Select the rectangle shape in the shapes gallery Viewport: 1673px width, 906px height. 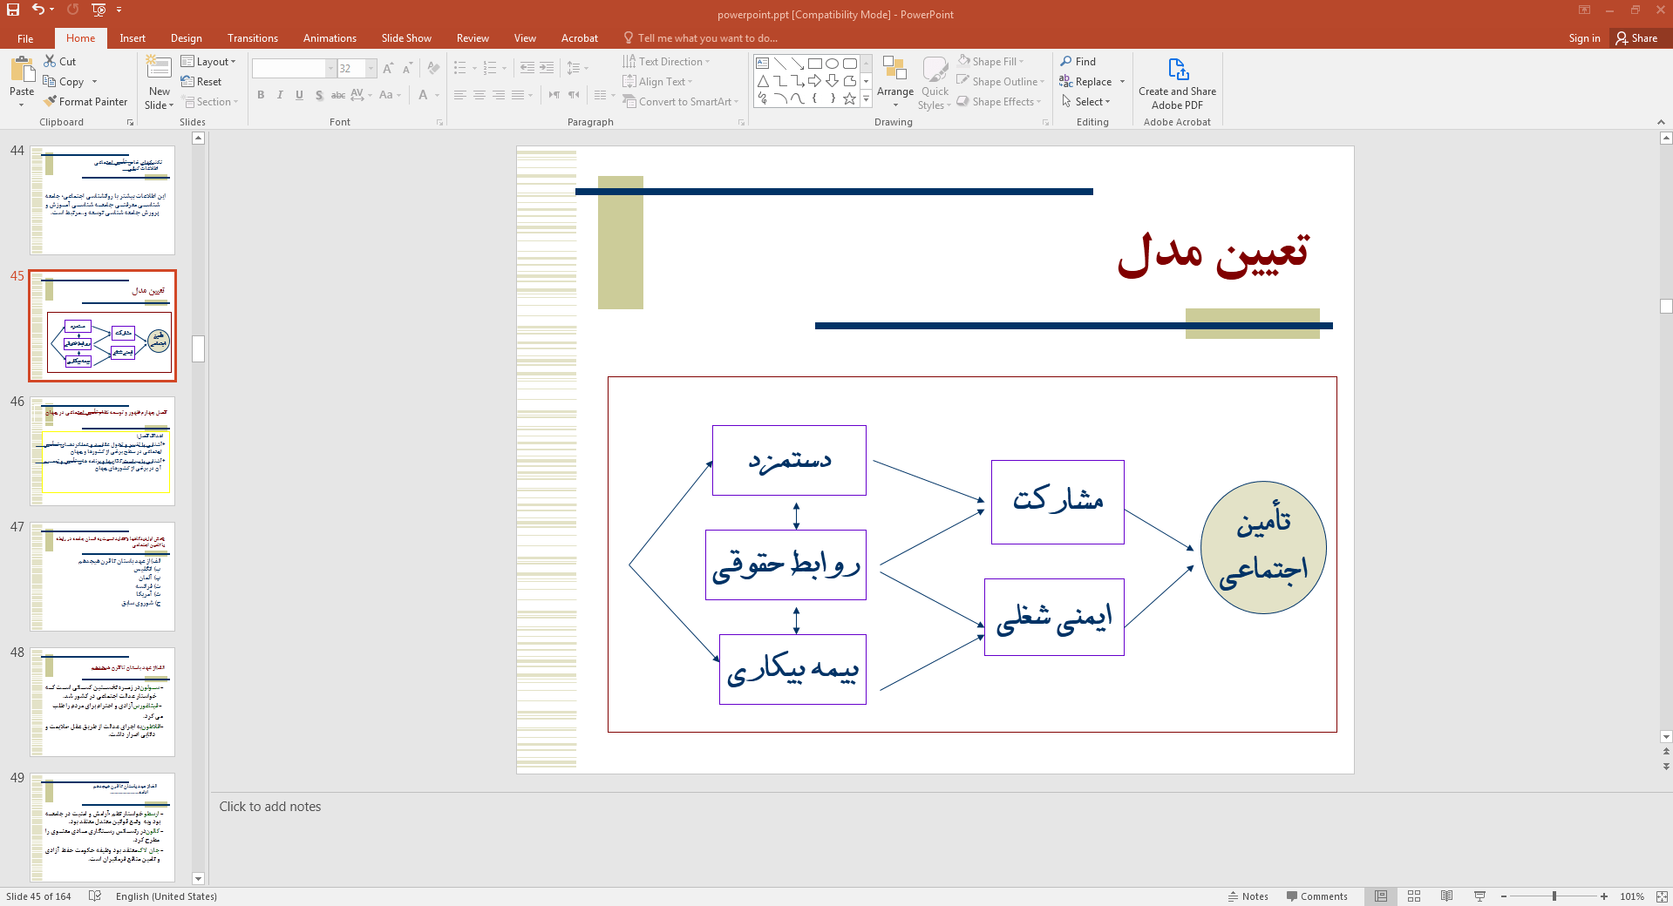pos(814,64)
